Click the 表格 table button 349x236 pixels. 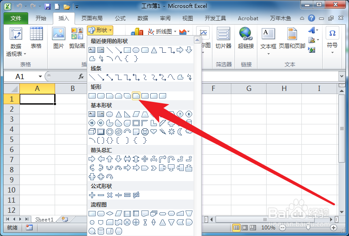[x=36, y=37]
